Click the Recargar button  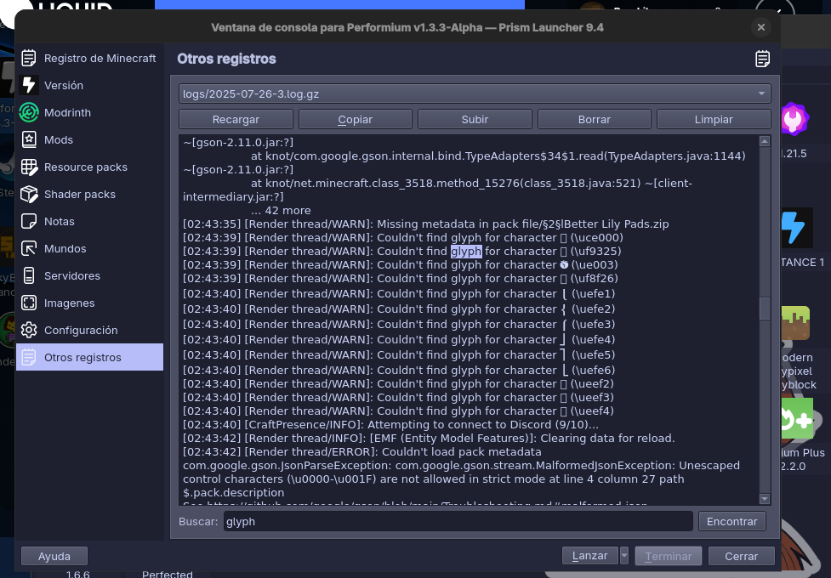236,119
